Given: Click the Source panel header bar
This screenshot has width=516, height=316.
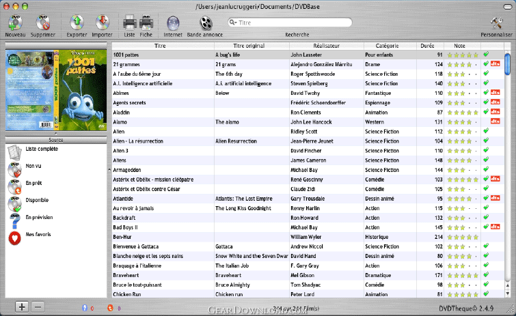Looking at the screenshot, I should (56, 140).
